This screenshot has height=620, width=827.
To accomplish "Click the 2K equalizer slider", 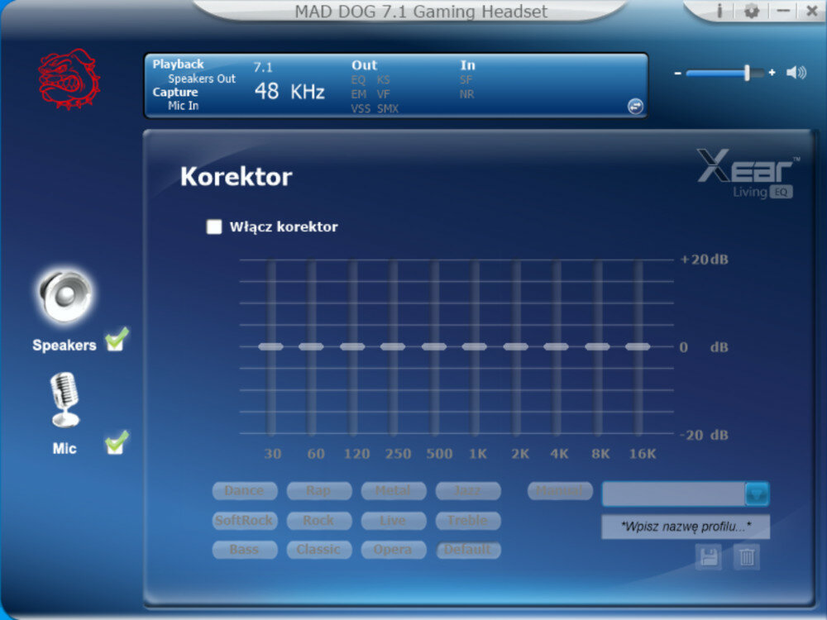I will point(516,347).
